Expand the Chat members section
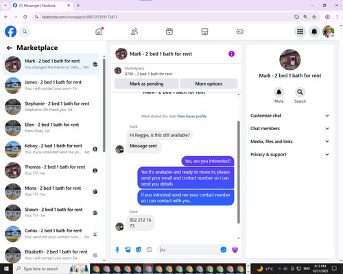The image size is (343, 274). [289, 128]
